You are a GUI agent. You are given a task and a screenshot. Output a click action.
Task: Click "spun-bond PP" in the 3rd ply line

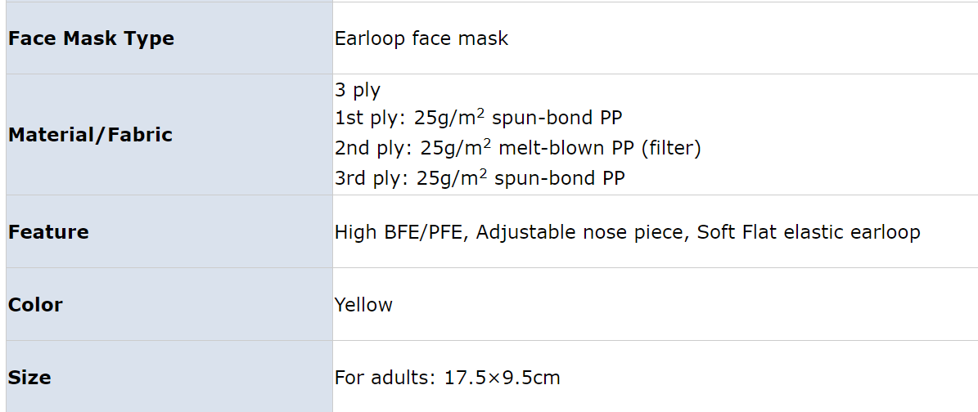pos(560,178)
